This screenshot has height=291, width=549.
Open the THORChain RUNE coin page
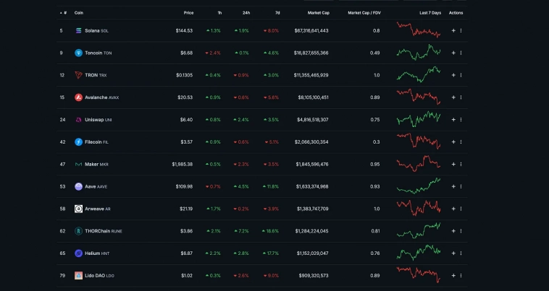tap(104, 231)
